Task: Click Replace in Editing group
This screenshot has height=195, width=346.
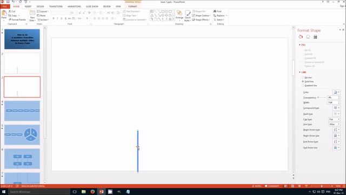Action: [220, 16]
